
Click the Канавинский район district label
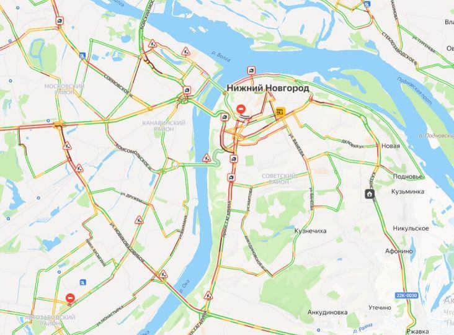164,126
